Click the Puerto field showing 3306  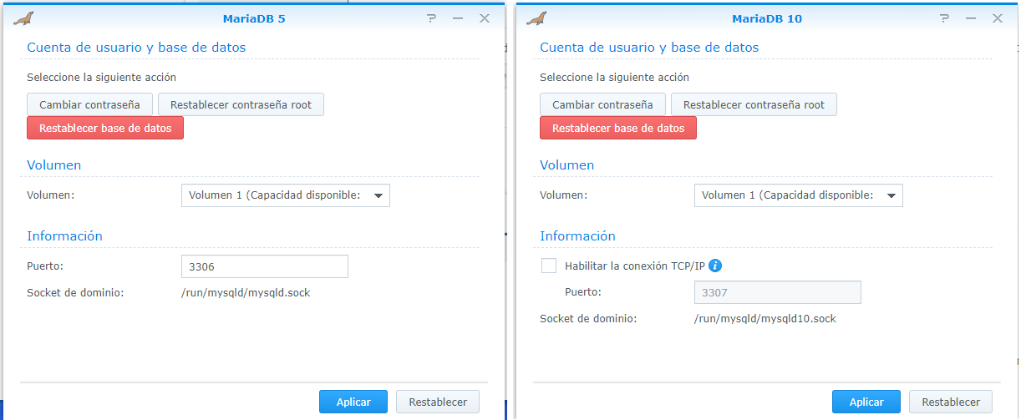(x=265, y=266)
